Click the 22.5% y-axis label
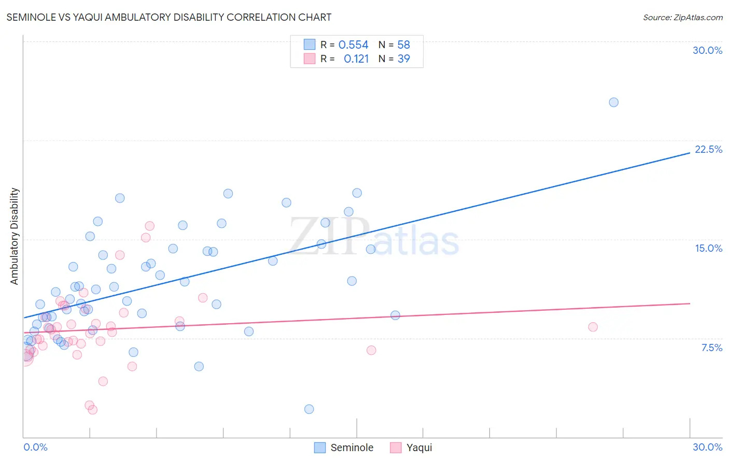729x462 pixels. click(x=708, y=149)
